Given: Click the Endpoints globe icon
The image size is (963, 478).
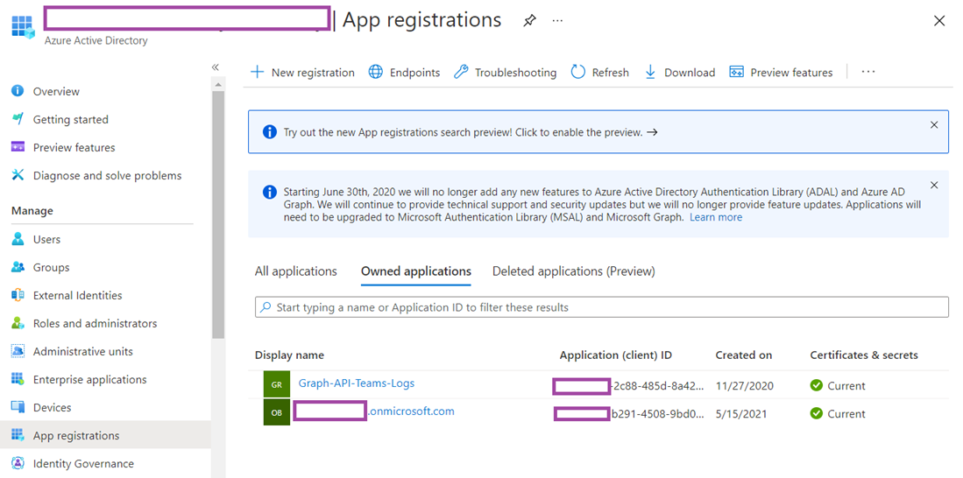Looking at the screenshot, I should click(375, 72).
